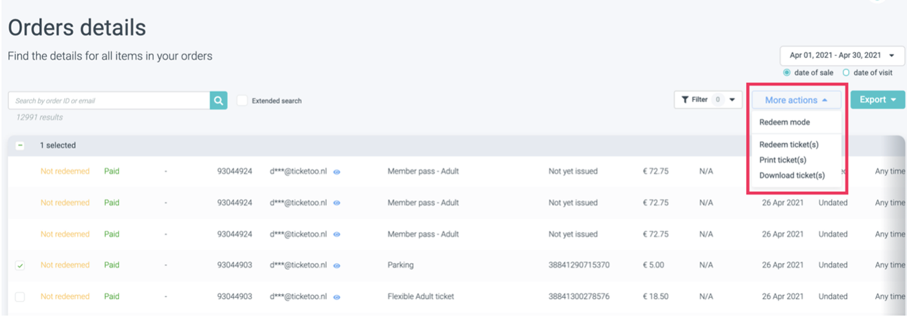This screenshot has width=907, height=317.
Task: Uncheck the Parking order row
Action: 20,265
